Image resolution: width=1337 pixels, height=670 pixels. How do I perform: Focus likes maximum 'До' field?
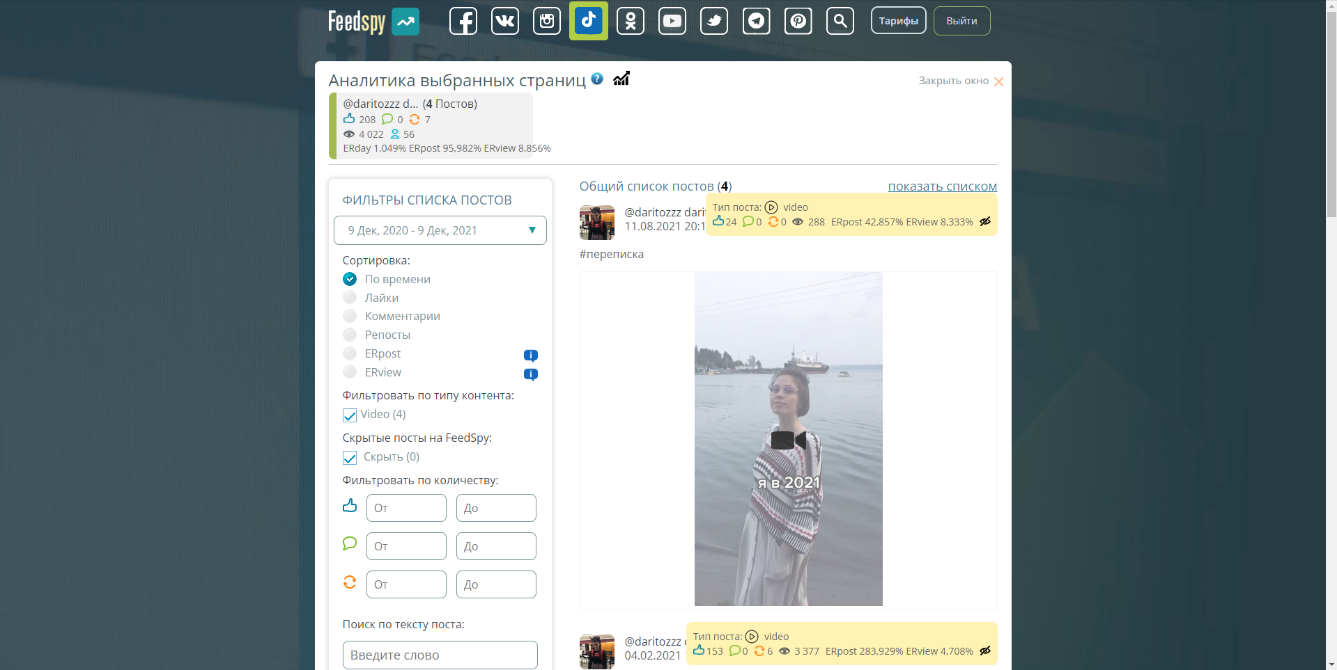496,508
